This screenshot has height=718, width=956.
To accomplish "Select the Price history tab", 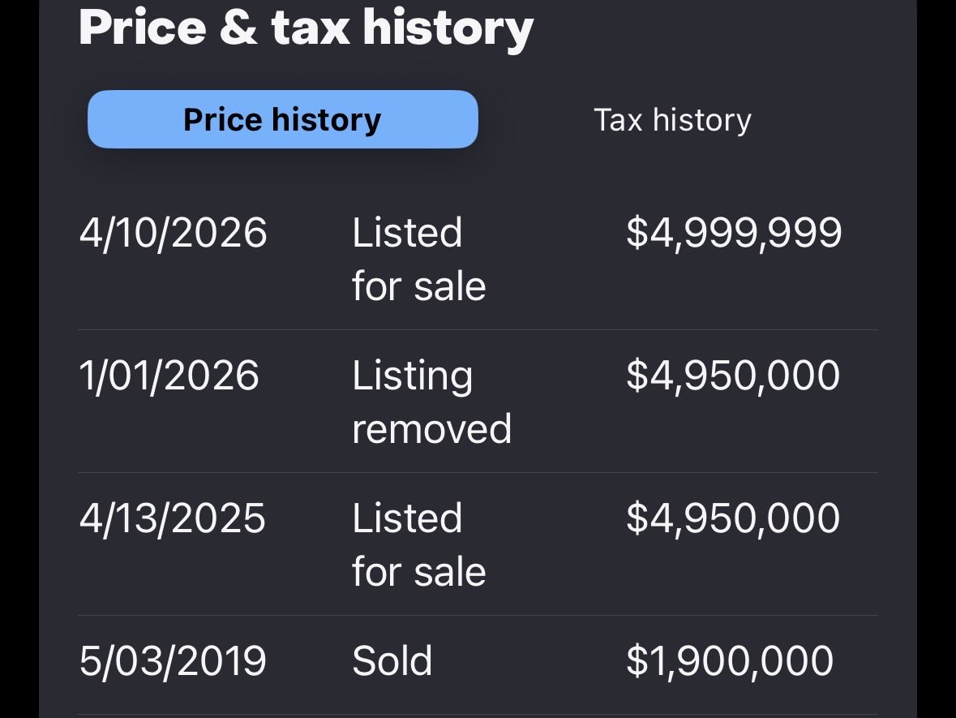I will point(282,119).
